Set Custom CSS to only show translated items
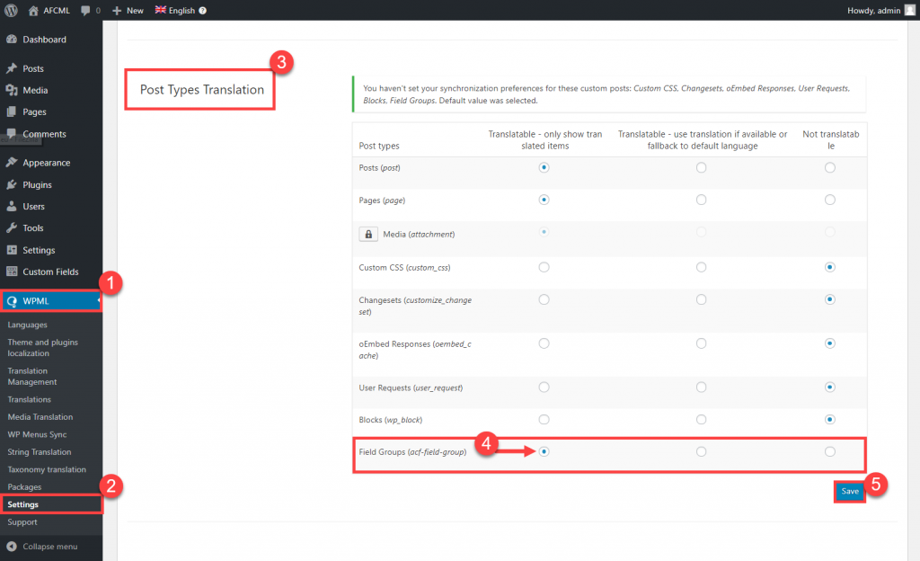Viewport: 920px width, 561px height. 544,268
